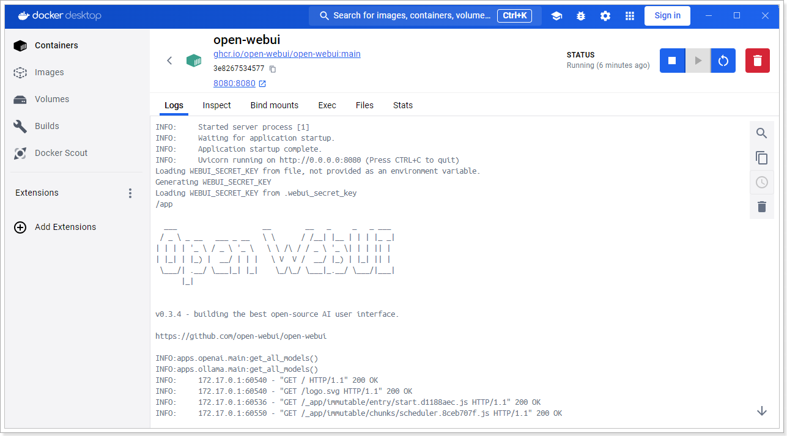Select the v0.3.4 version log line

(277, 314)
